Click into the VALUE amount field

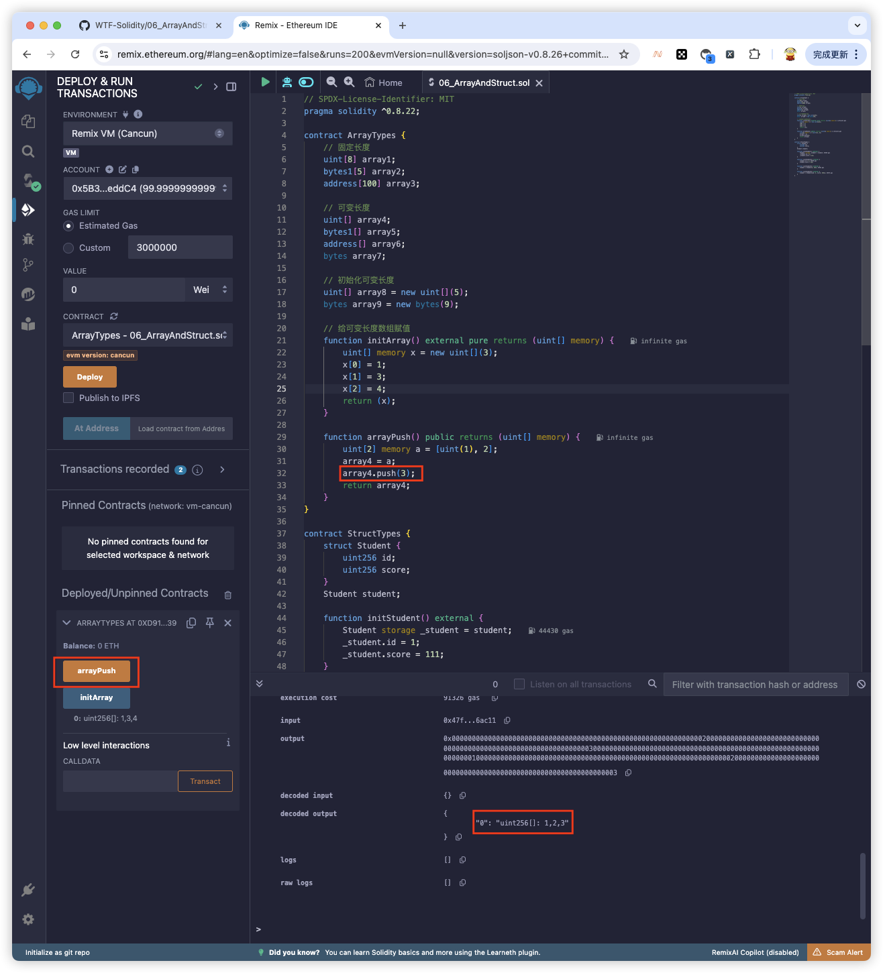[124, 290]
